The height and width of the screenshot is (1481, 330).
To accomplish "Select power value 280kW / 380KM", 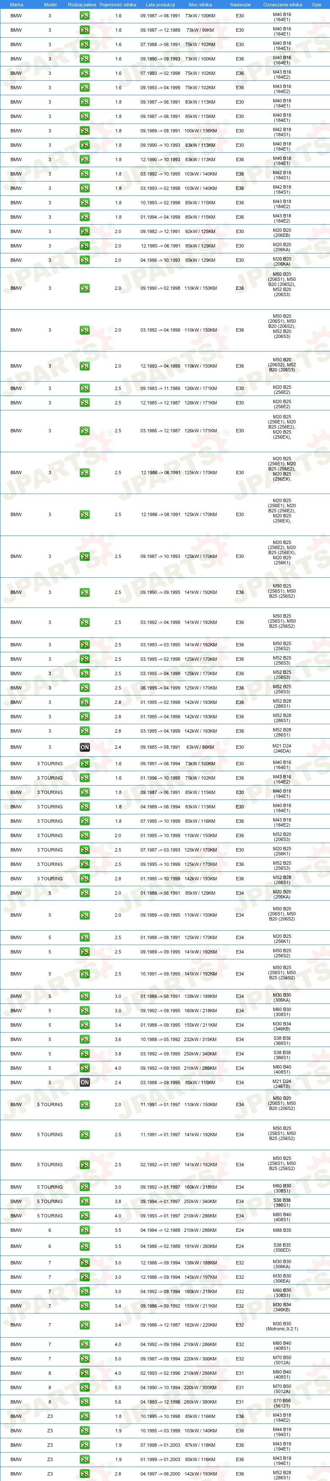I will click(x=200, y=1401).
